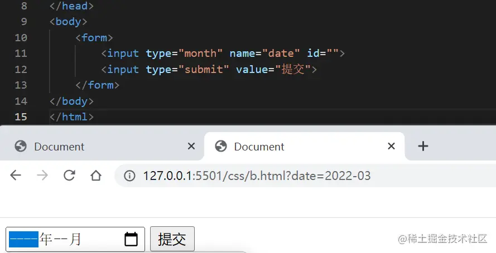The image size is (496, 253).
Task: Close the active second Document tab
Action: (x=391, y=146)
